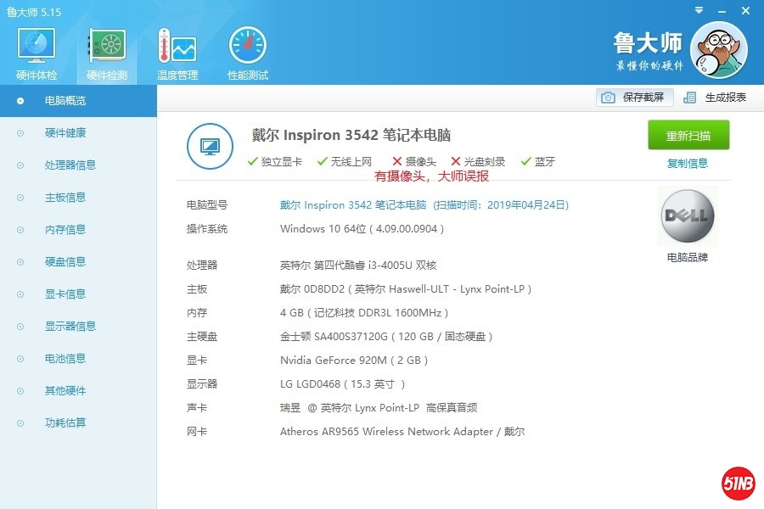This screenshot has width=764, height=509.
Task: Show 显卡信息 graphics card info
Action: (x=65, y=294)
